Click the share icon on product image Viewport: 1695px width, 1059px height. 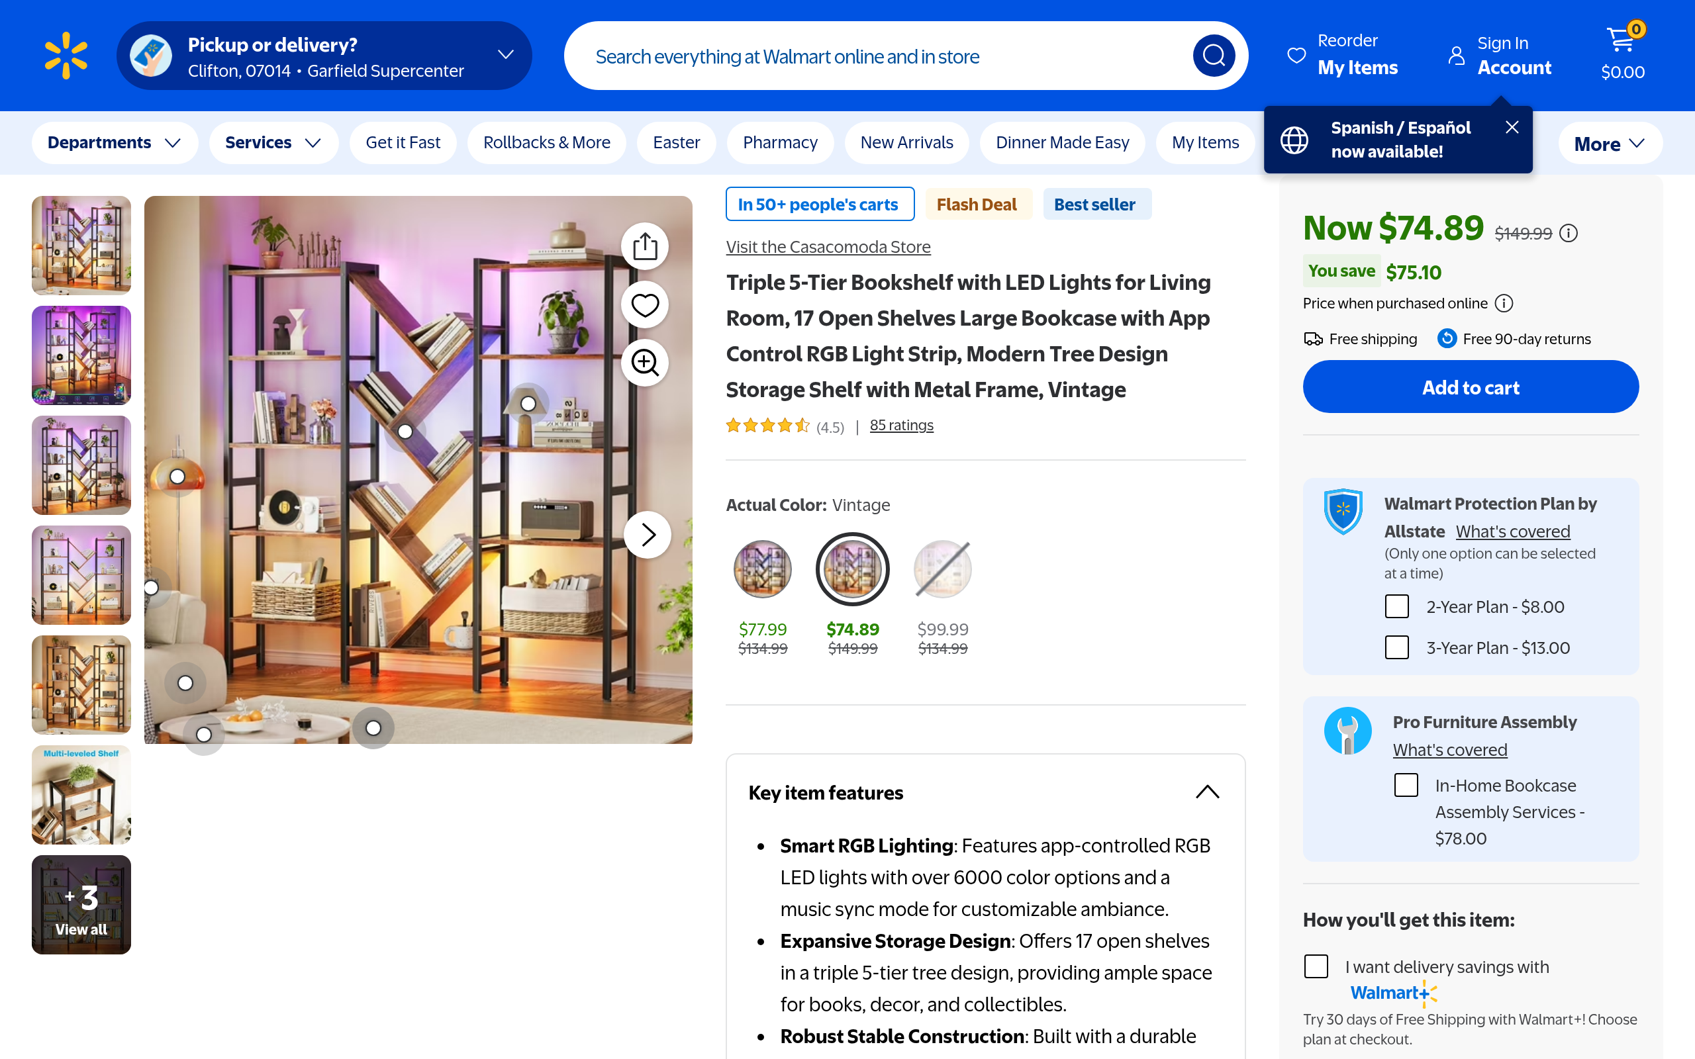[x=644, y=246]
